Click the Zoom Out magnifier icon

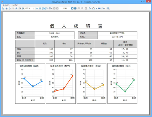click(23, 8)
